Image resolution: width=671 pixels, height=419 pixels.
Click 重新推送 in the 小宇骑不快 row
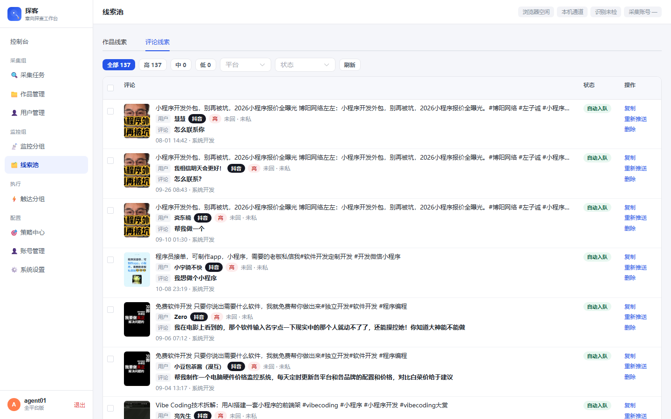pyautogui.click(x=636, y=268)
